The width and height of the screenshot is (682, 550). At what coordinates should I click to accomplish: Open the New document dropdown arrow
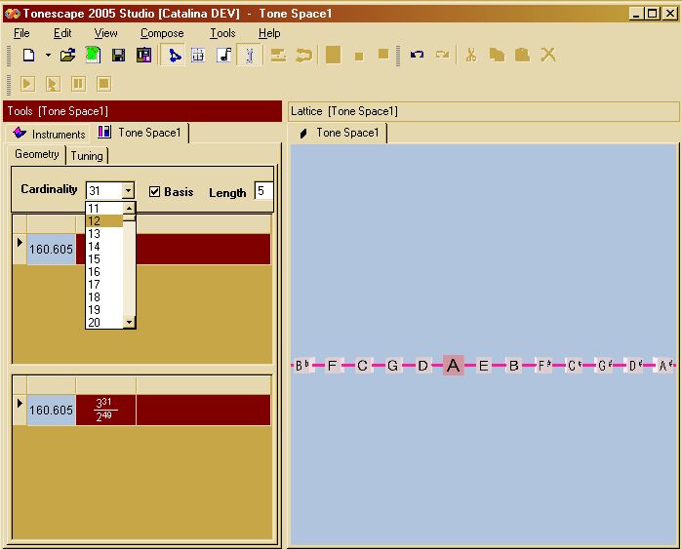[48, 56]
